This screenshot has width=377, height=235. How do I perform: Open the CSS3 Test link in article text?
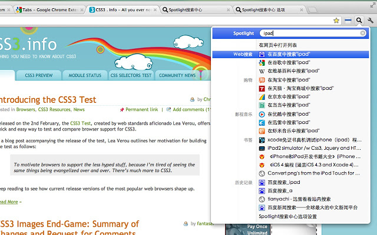click(x=80, y=123)
